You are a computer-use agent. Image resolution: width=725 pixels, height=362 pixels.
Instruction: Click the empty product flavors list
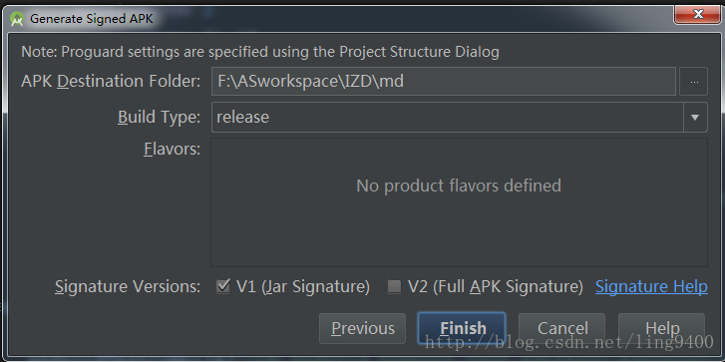[459, 202]
